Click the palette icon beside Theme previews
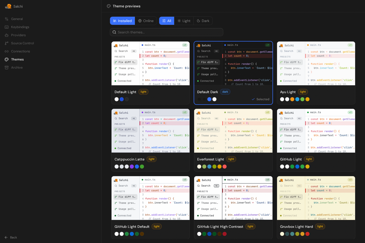This screenshot has height=243, width=365. [x=109, y=6]
